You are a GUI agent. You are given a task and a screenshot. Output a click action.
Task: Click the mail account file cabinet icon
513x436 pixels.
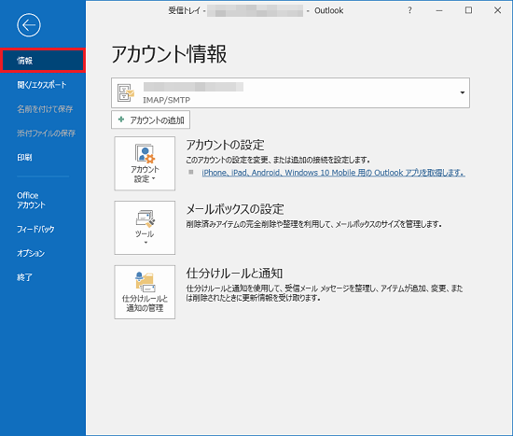pos(126,93)
